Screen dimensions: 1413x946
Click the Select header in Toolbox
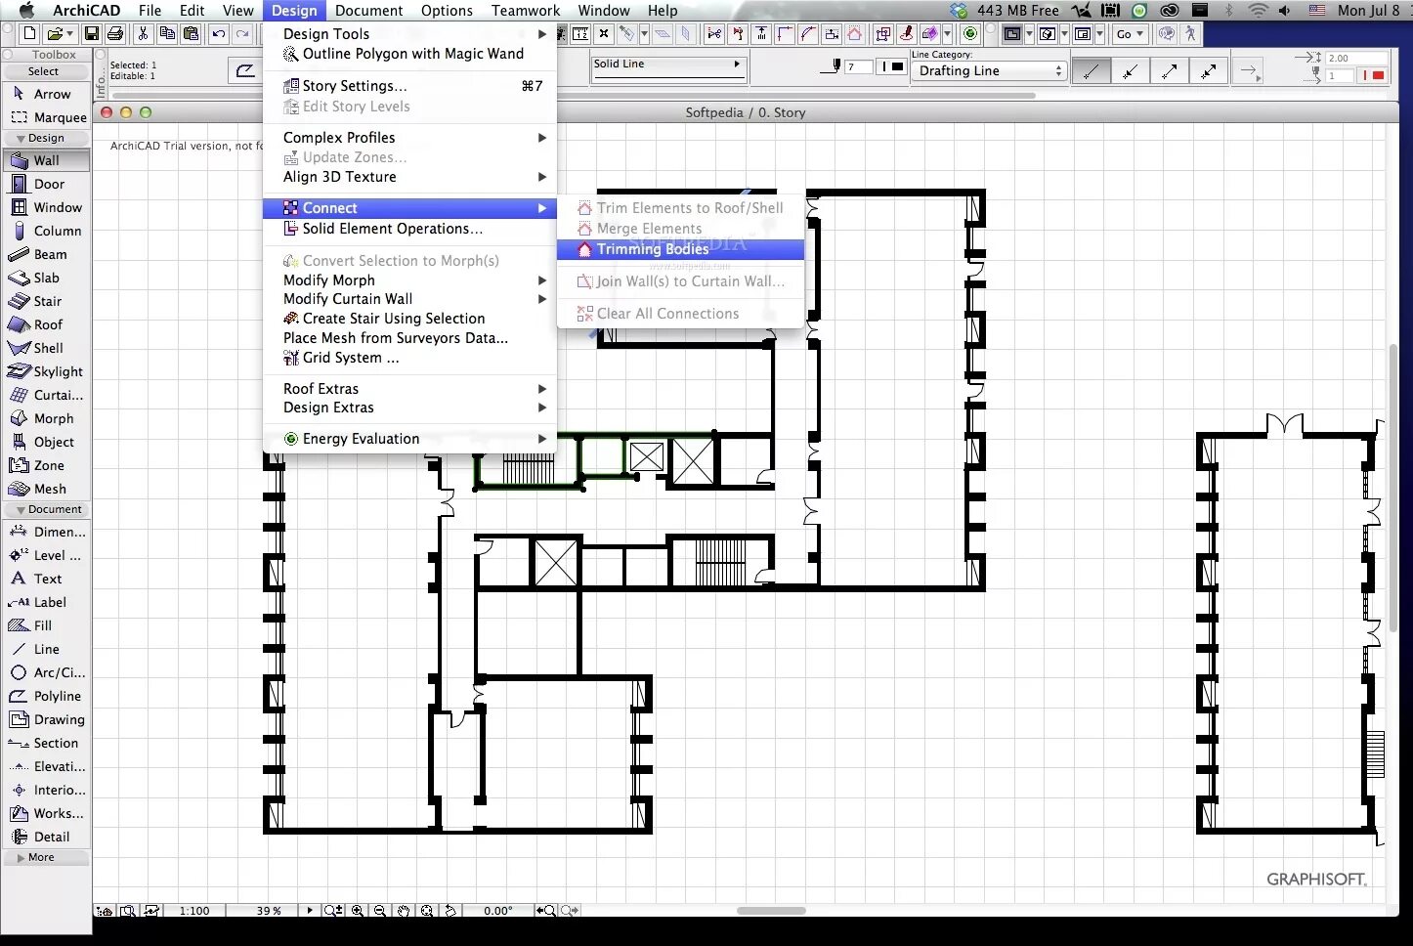point(46,71)
